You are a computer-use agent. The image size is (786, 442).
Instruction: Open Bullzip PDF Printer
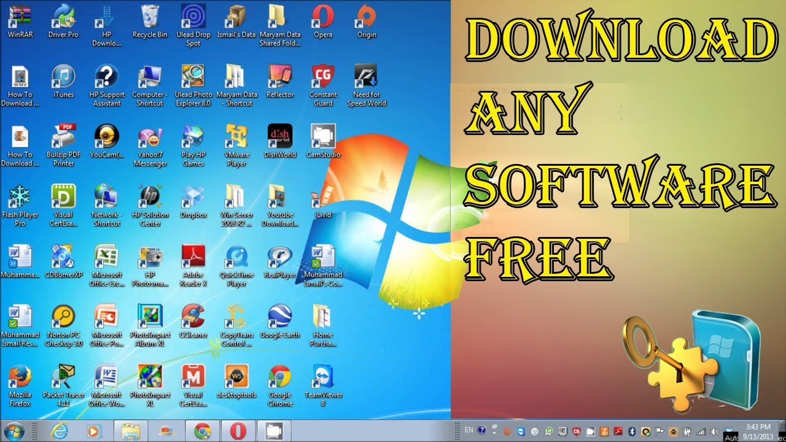(63, 146)
